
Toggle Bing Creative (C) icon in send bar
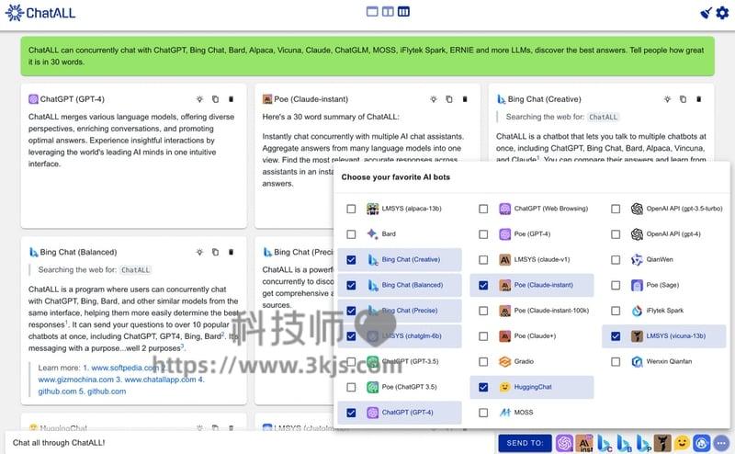[605, 443]
